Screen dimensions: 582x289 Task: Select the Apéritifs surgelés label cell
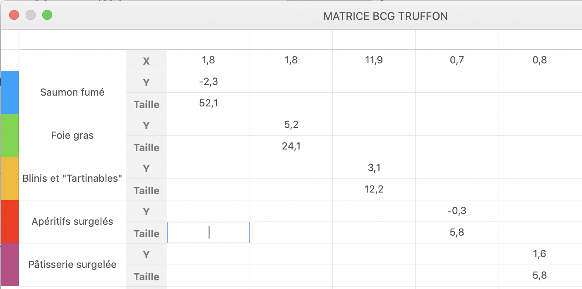click(72, 222)
